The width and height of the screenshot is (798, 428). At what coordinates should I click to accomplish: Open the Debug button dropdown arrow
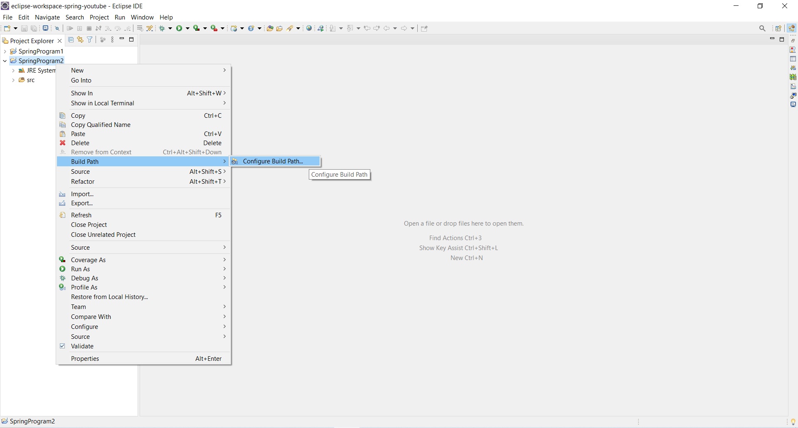pyautogui.click(x=170, y=29)
